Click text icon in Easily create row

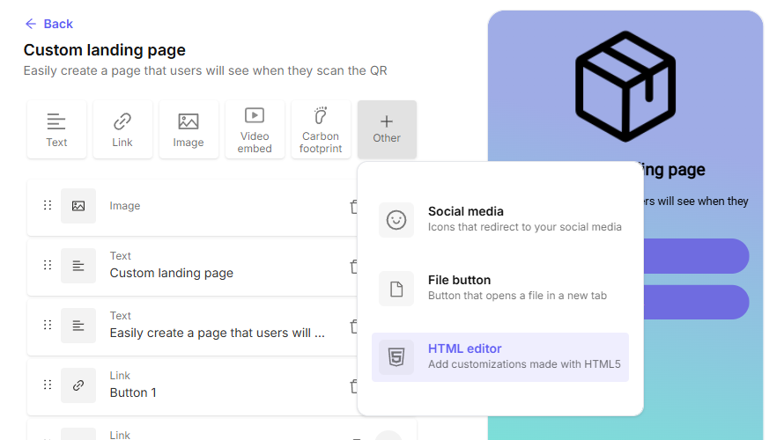coord(78,326)
